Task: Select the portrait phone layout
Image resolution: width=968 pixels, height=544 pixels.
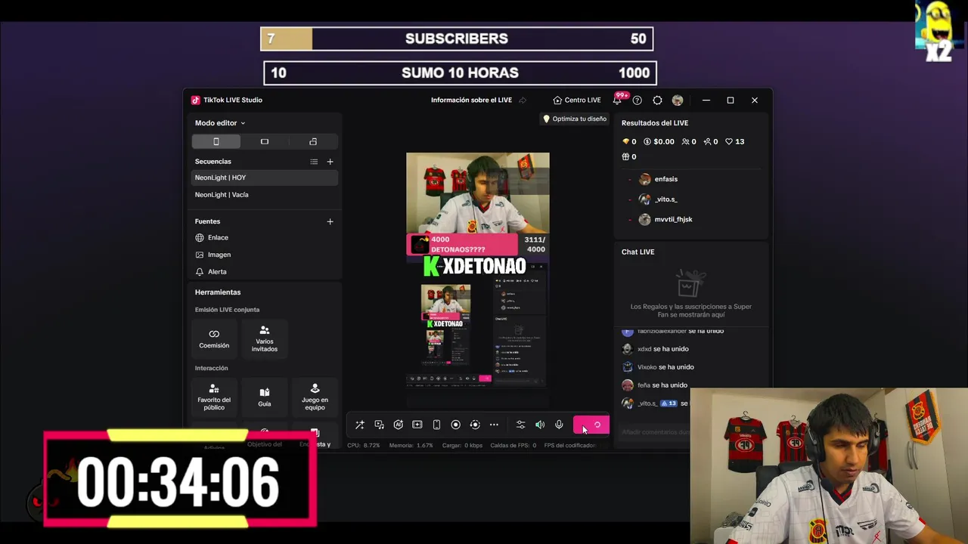Action: point(216,141)
